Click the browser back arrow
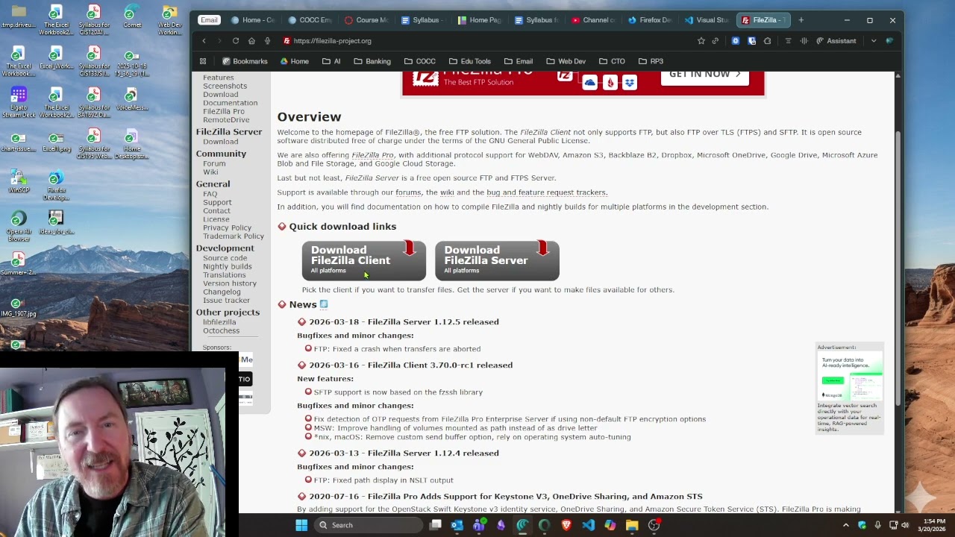955x537 pixels. [x=204, y=41]
